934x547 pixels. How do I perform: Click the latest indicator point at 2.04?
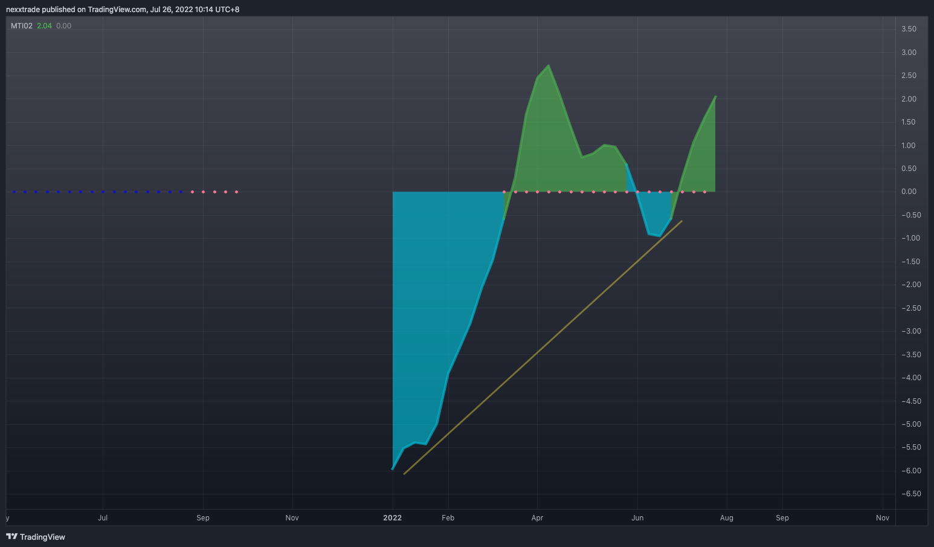click(x=715, y=97)
